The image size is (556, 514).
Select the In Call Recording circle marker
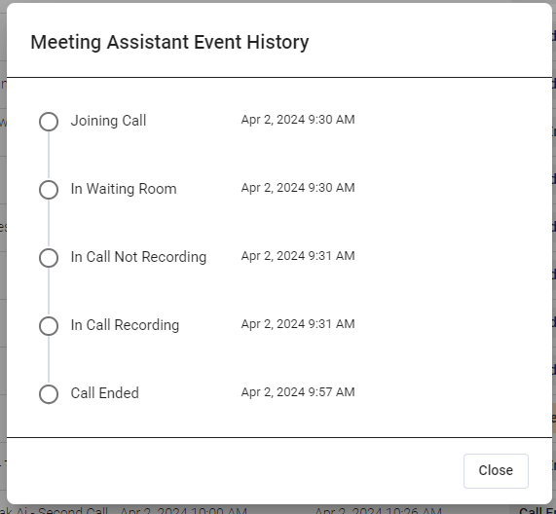tap(49, 326)
